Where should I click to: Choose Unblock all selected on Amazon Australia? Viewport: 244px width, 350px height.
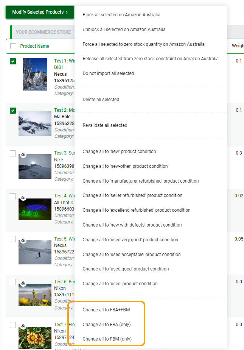click(124, 30)
